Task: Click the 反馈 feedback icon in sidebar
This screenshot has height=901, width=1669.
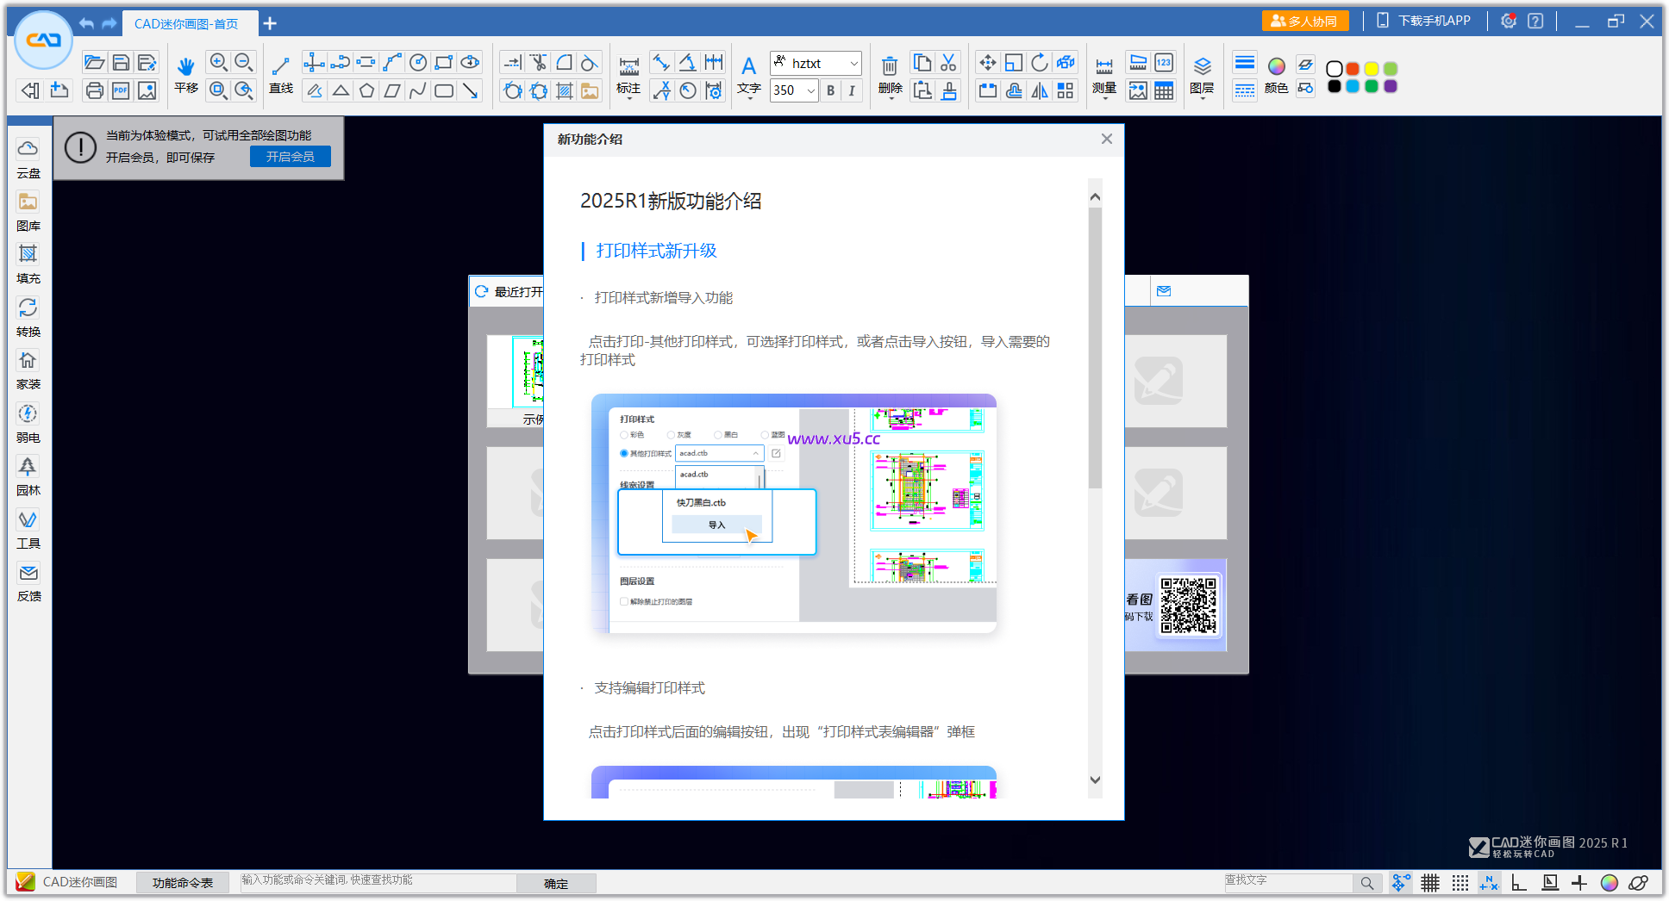Action: [28, 582]
